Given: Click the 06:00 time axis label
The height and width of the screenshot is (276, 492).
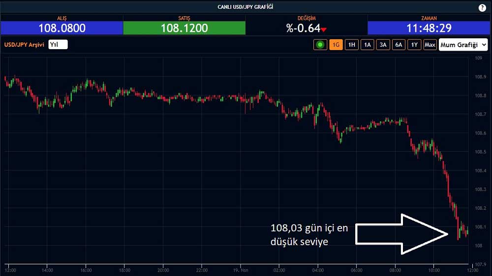Looking at the screenshot, I should click(356, 270).
